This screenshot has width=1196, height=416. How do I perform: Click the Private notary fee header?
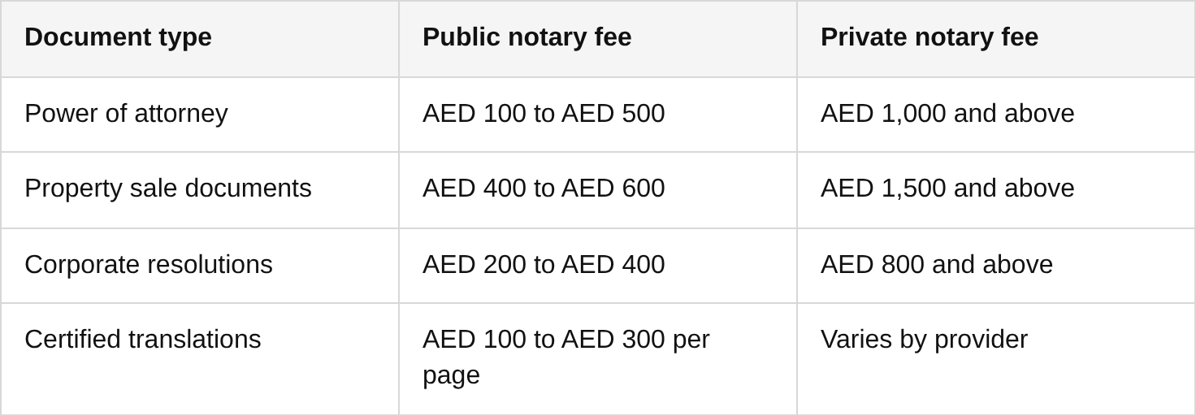(929, 37)
